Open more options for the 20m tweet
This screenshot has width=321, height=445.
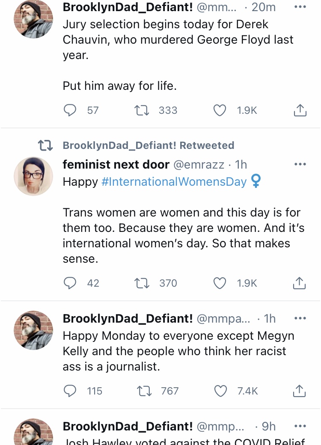click(300, 7)
